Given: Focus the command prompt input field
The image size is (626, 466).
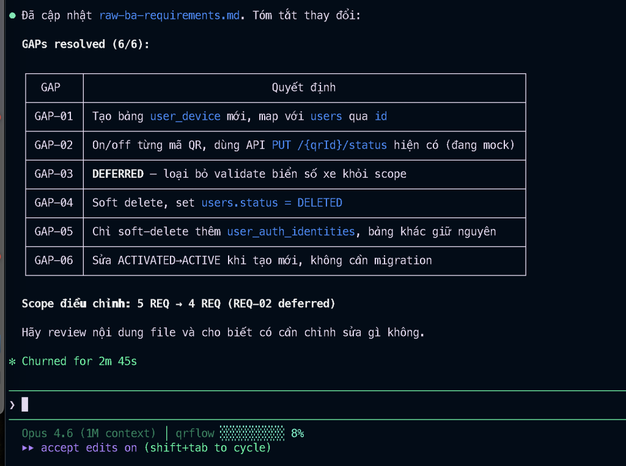Looking at the screenshot, I should (306, 405).
